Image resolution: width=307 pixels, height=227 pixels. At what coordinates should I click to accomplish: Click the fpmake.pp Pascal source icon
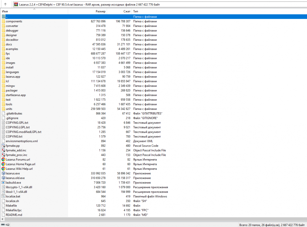click(x=3, y=146)
